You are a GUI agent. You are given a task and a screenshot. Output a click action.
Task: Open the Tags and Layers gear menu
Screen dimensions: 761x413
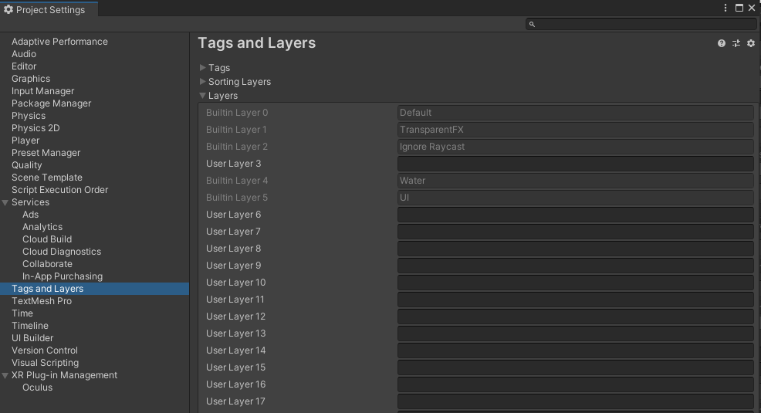[750, 44]
